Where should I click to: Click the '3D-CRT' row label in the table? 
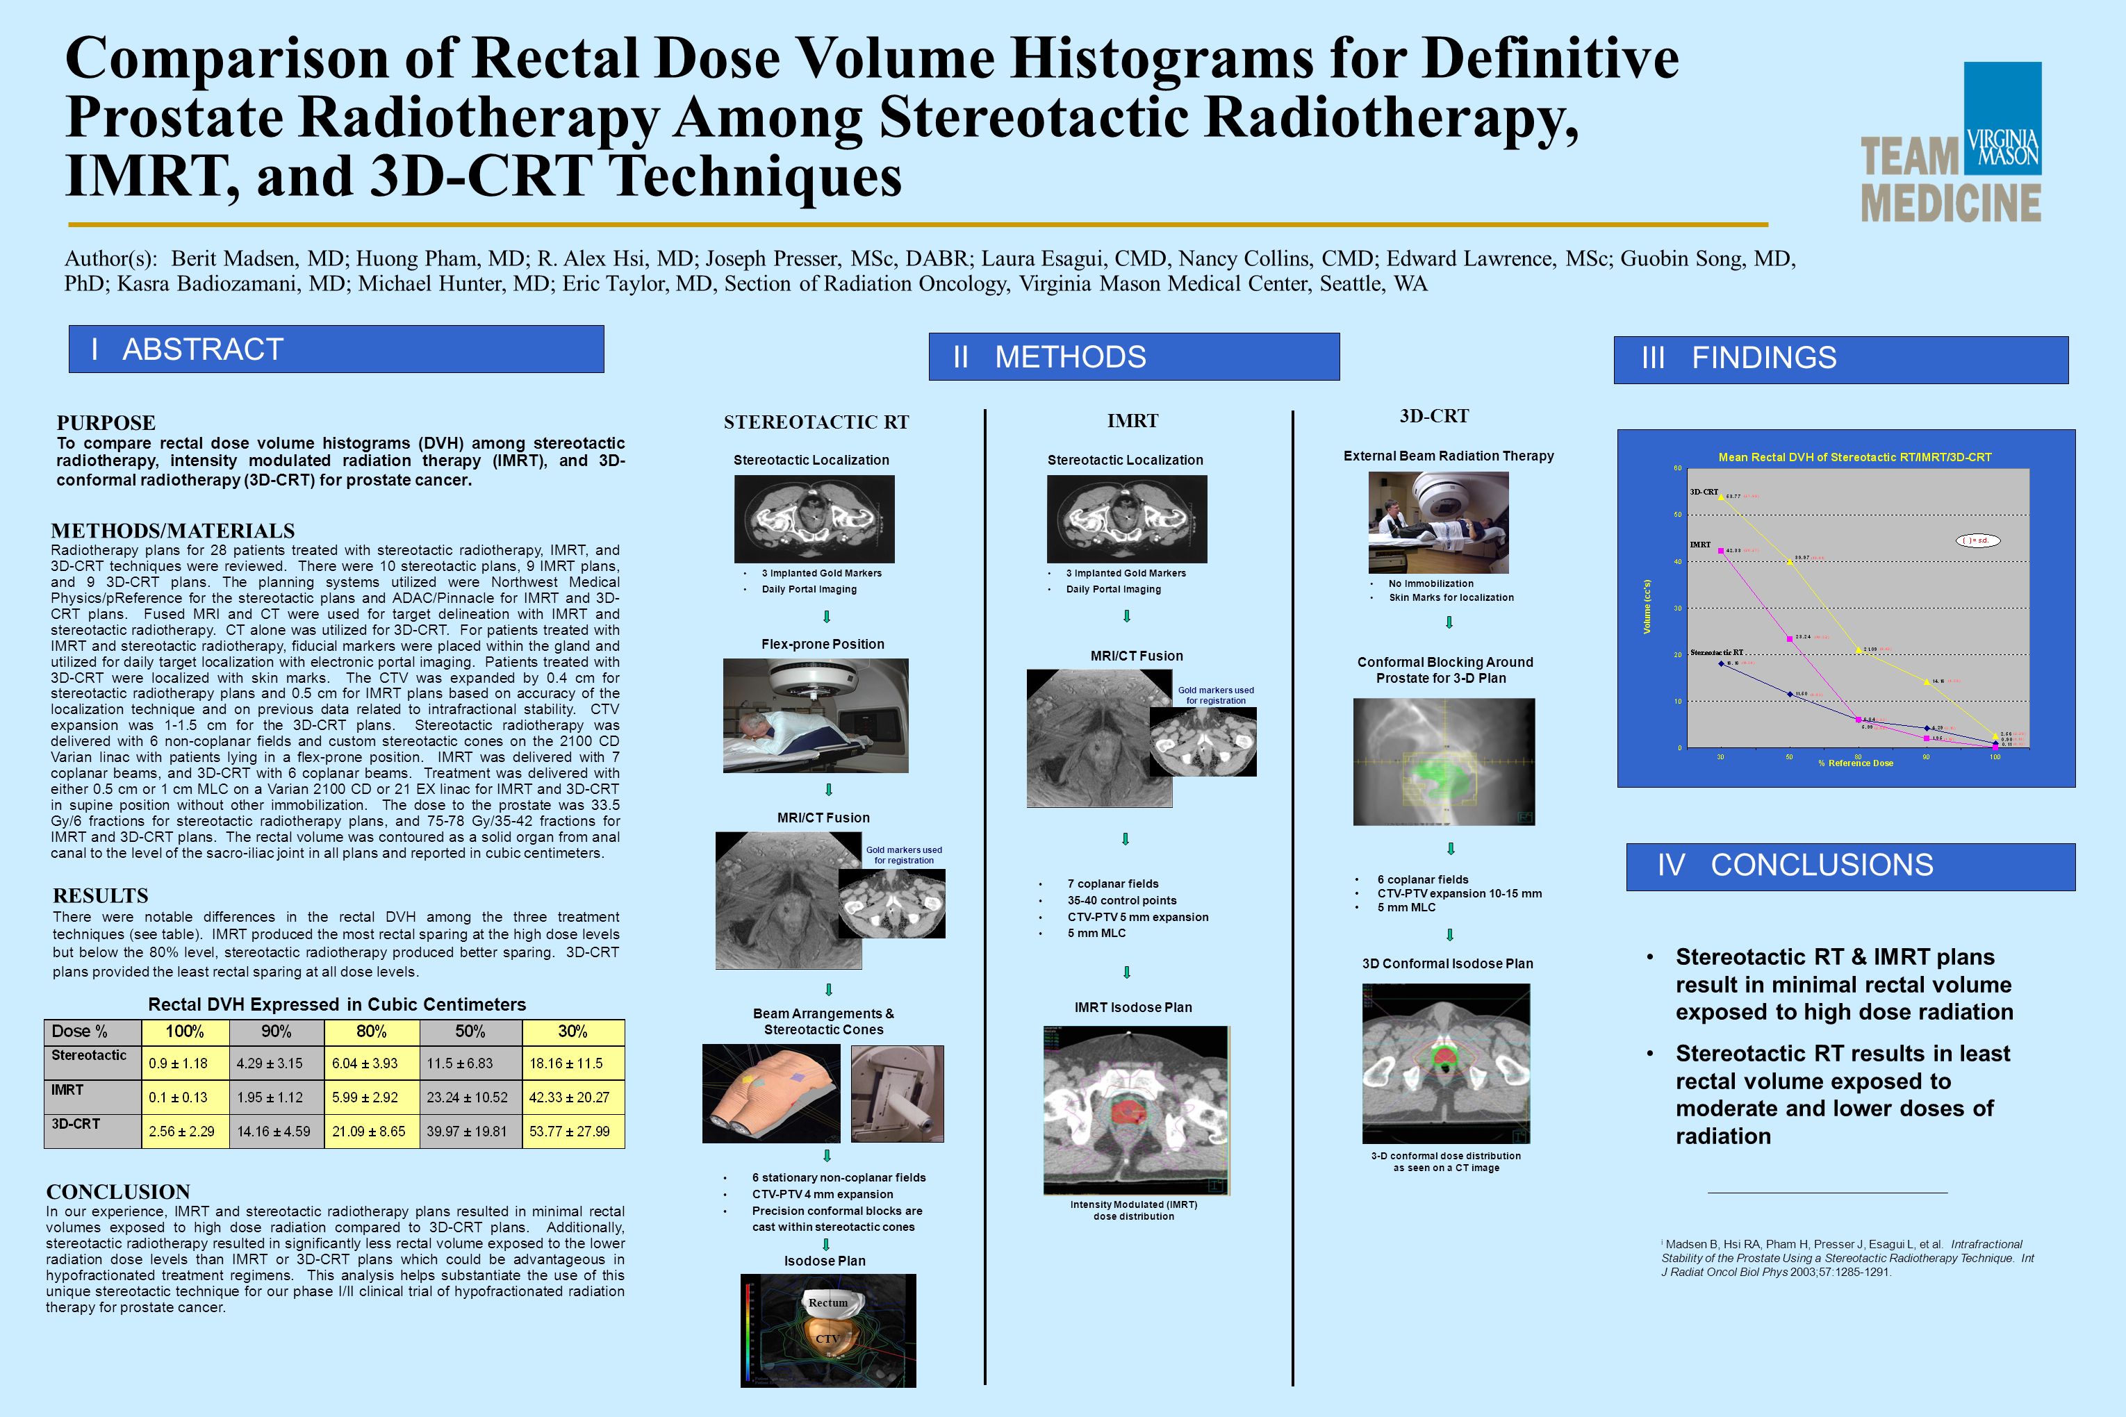[93, 1132]
